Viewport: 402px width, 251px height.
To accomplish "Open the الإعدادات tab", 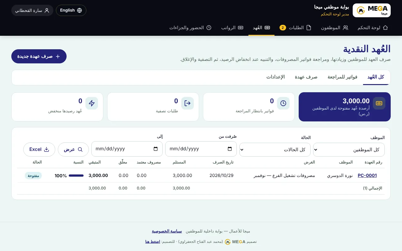I will coord(275,77).
